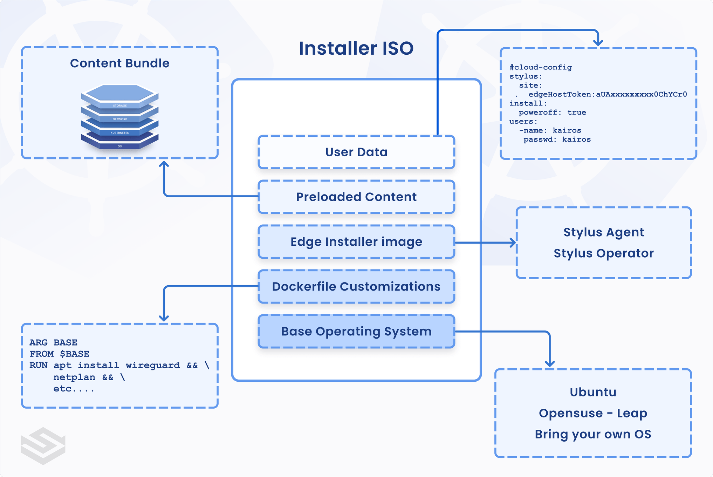This screenshot has width=713, height=477.
Task: Click the install: line in cloud-config
Action: tap(528, 103)
